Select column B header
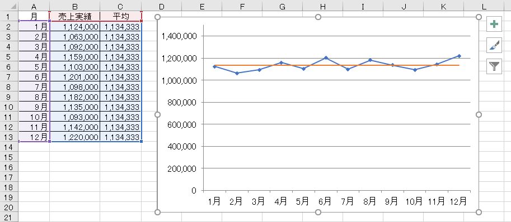 point(74,6)
